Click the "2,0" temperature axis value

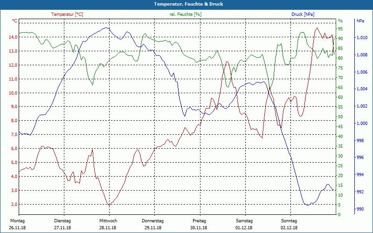14,205
